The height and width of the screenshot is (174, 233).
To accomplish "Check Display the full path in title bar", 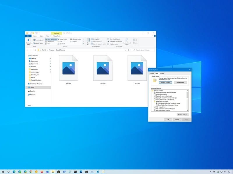I will pos(155,100).
